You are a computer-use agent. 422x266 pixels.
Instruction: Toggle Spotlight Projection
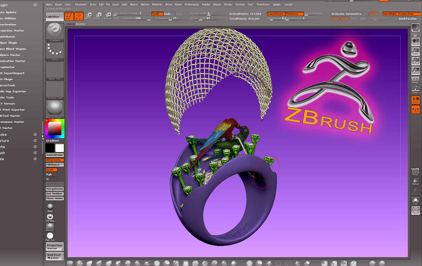coord(401,14)
